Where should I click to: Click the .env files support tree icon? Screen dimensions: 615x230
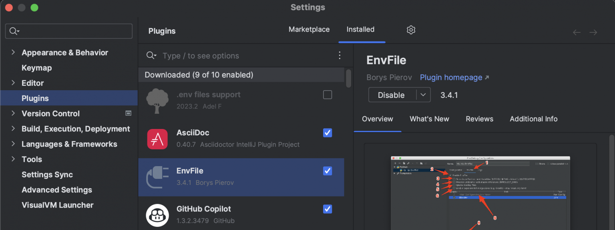[x=157, y=101]
